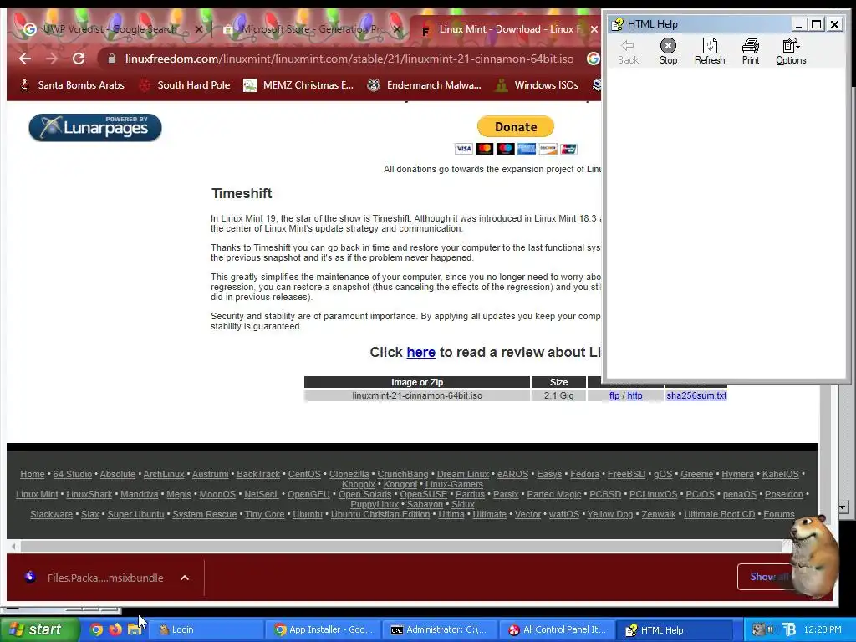Click the padlock icon in the address bar
856x642 pixels.
(x=112, y=59)
